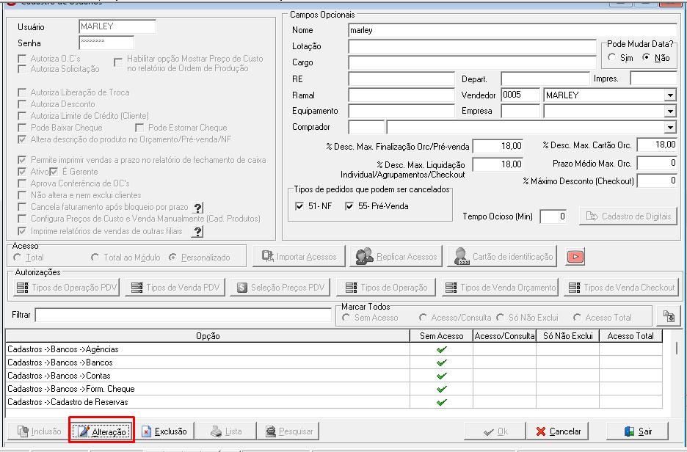Image resolution: width=687 pixels, height=452 pixels.
Task: Open Cadastro de Digitais
Action: click(628, 216)
